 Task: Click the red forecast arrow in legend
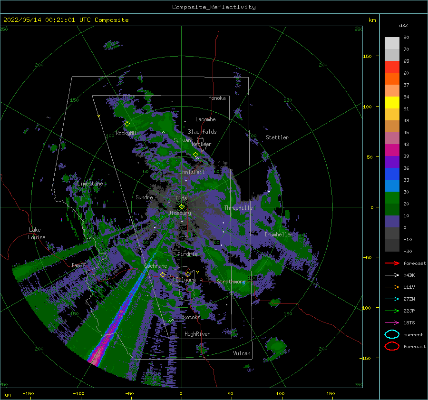coord(392,263)
